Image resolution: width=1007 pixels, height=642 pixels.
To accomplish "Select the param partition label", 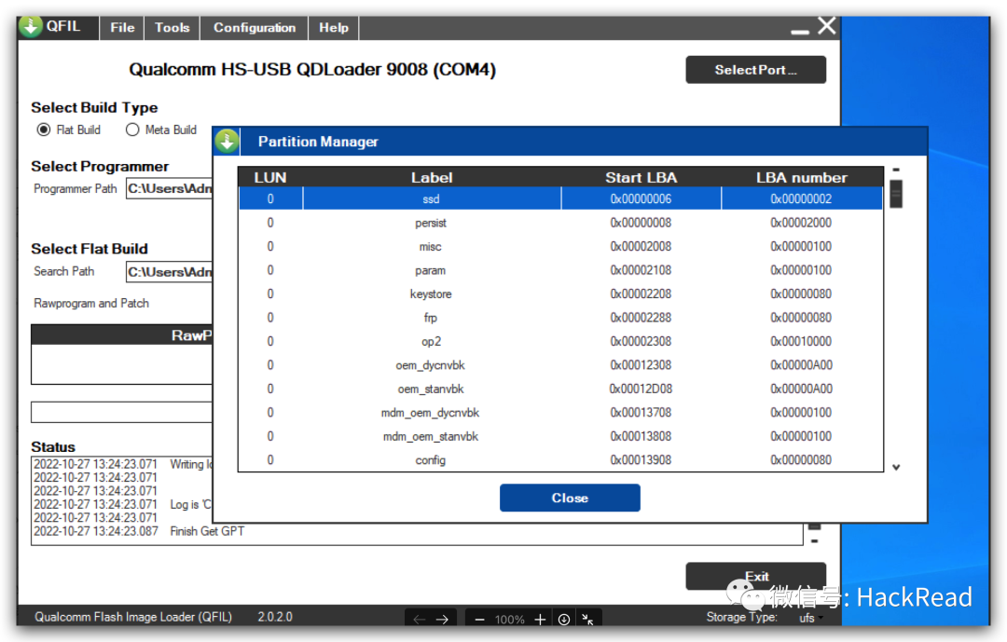I will pos(430,270).
